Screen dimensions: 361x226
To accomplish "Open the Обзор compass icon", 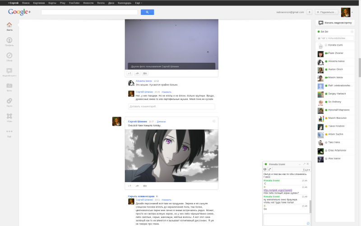I will (x=9, y=55).
